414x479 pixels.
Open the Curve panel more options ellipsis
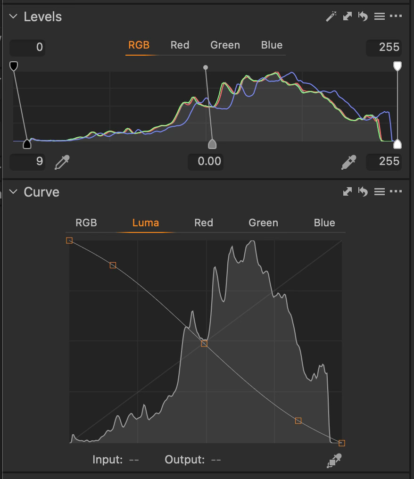pyautogui.click(x=396, y=191)
